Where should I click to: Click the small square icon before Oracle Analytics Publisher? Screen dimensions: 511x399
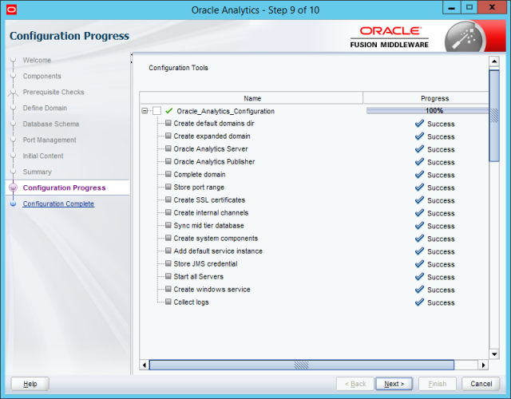pos(168,161)
